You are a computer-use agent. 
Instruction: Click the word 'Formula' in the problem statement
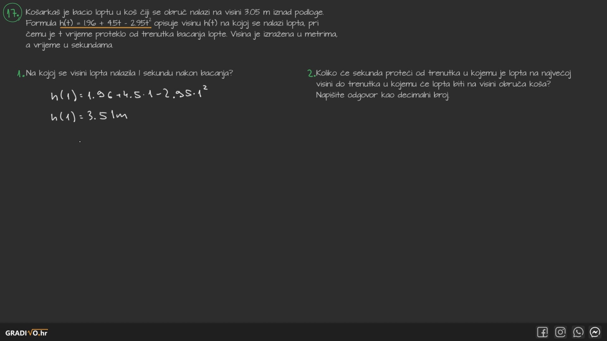click(x=41, y=23)
